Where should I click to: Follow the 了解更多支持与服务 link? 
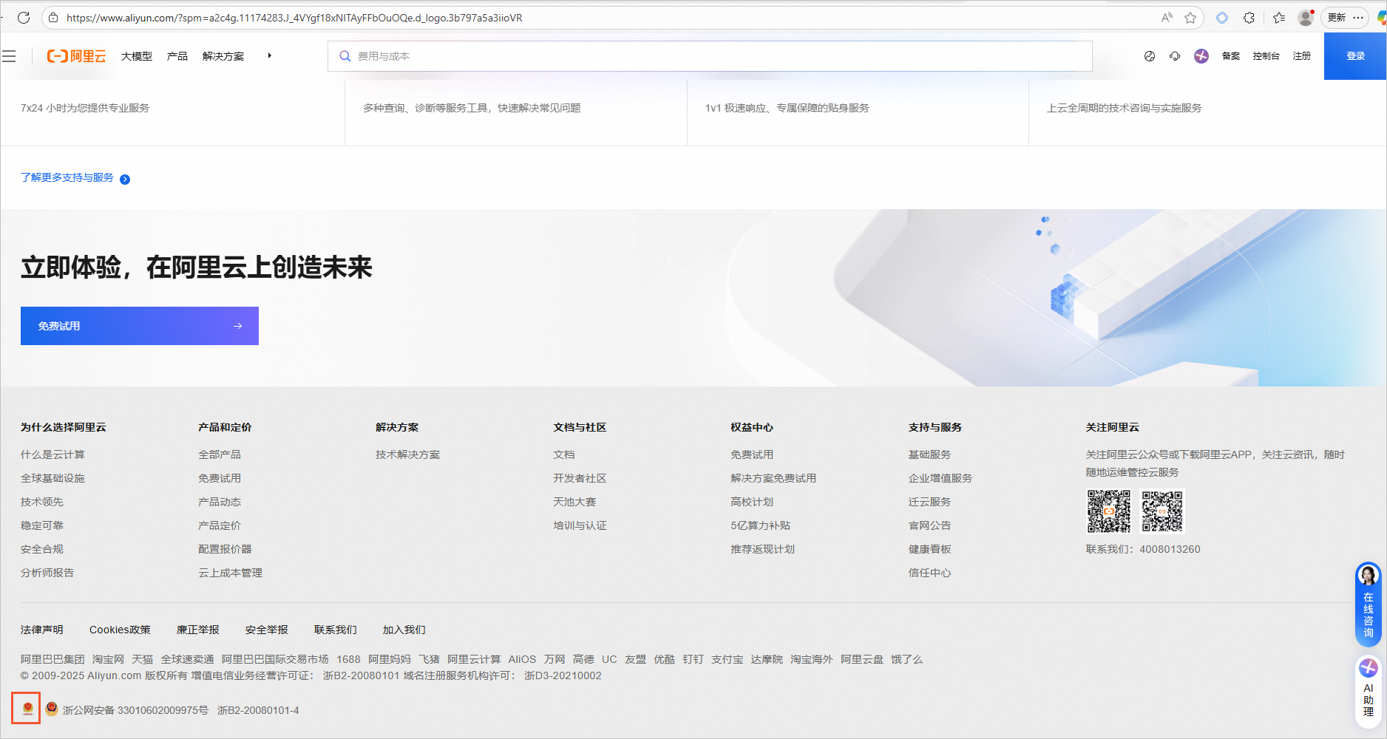click(67, 177)
